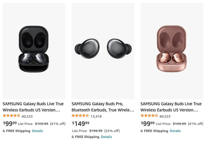Click the Galaxy Buds Pro Bluetooth Earbuds title
Screen dimensions: 207x145
(x=103, y=107)
